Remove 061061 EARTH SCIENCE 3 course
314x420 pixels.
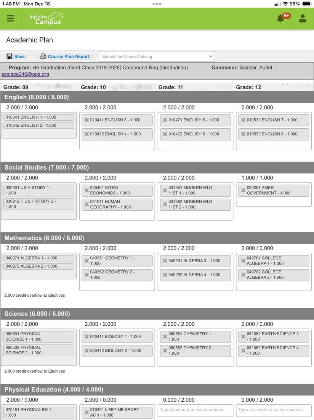243,337
